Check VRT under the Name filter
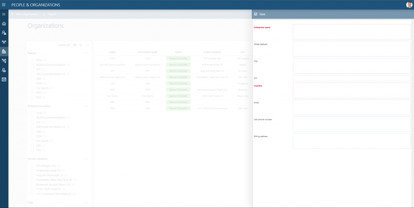 tap(32, 70)
